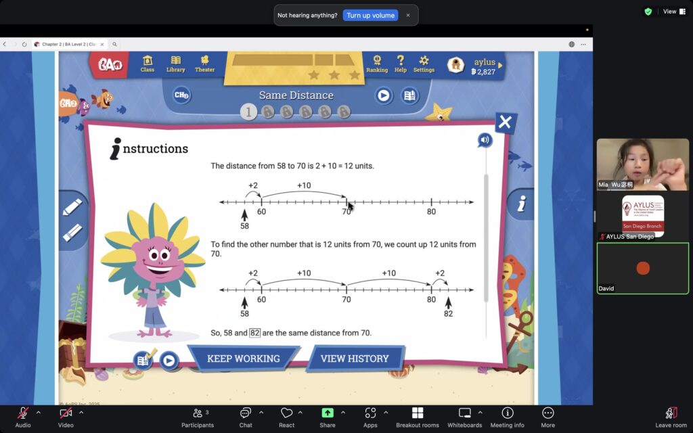Open the Ranking ribbon icon

[x=377, y=64]
